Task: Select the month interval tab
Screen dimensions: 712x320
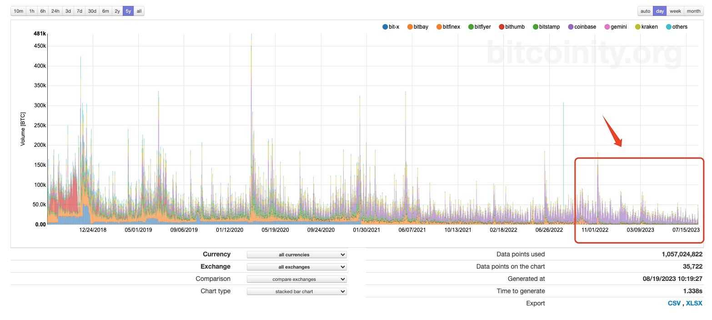Action: [x=693, y=10]
